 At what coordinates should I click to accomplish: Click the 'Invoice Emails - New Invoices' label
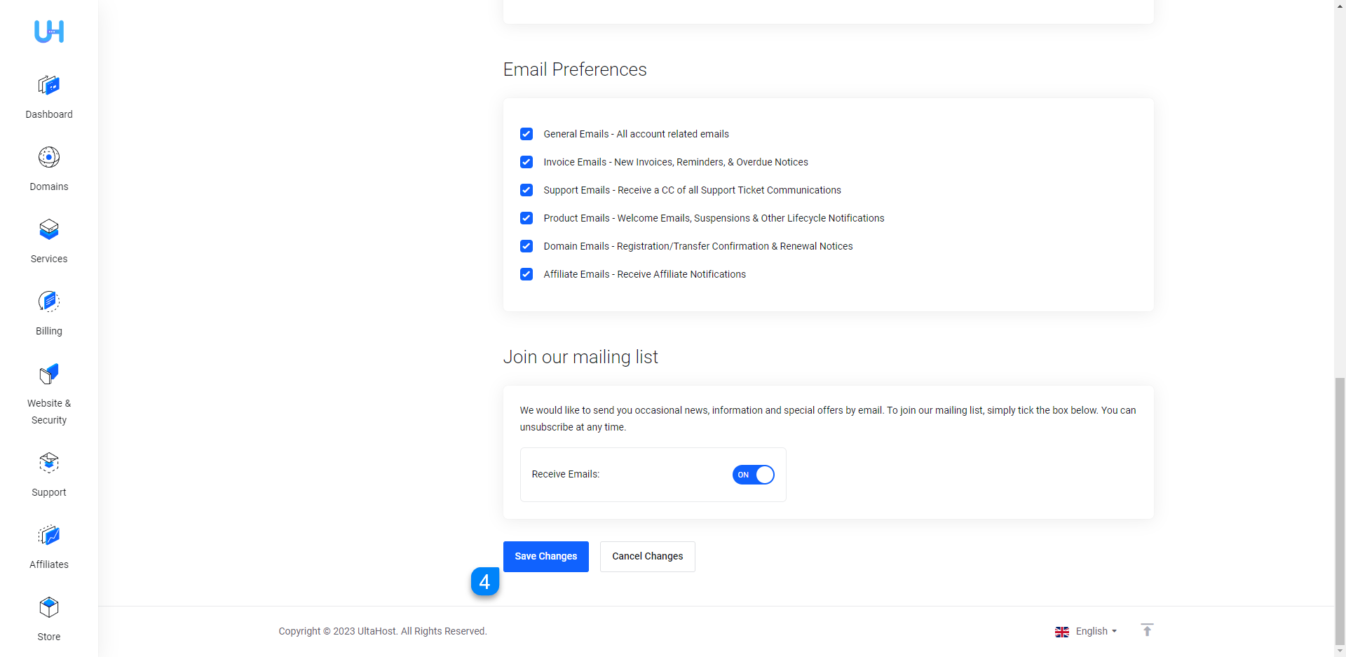tap(676, 162)
